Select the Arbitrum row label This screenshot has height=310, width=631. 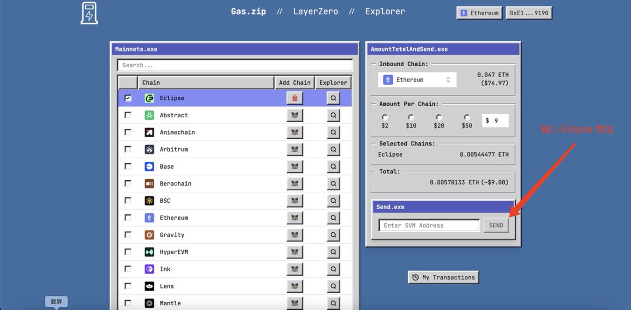point(174,149)
